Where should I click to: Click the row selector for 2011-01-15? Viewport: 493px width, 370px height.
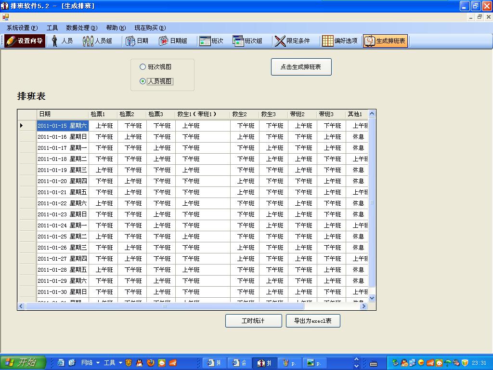point(27,126)
